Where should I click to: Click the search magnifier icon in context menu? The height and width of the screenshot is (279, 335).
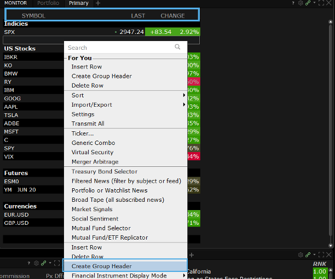tap(177, 48)
